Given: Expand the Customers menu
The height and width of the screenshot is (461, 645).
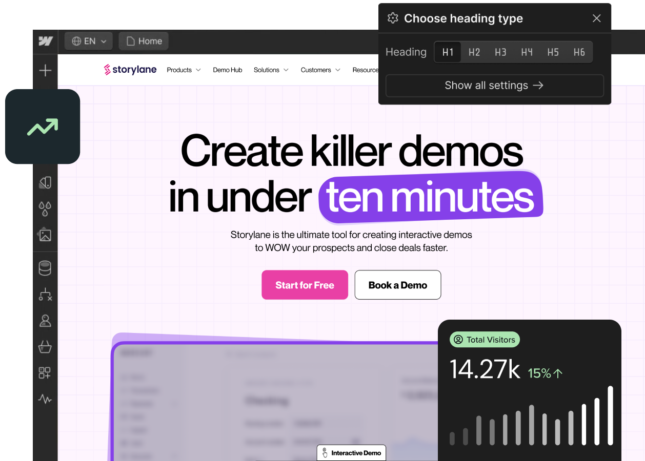Looking at the screenshot, I should pyautogui.click(x=320, y=70).
